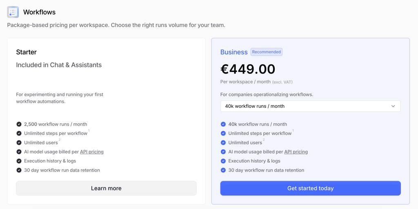The width and height of the screenshot is (418, 209).
Task: Click Business's AI model usage check icon
Action: pos(223,152)
